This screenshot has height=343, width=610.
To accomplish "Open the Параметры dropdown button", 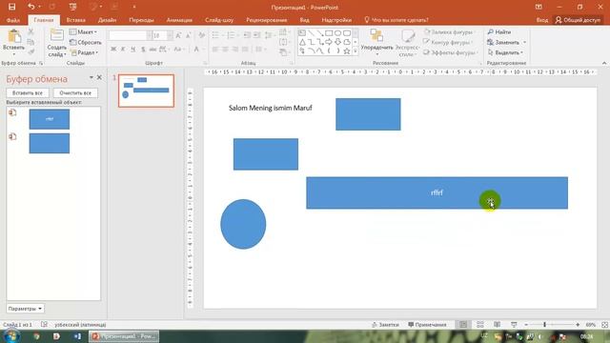I will pos(25,309).
